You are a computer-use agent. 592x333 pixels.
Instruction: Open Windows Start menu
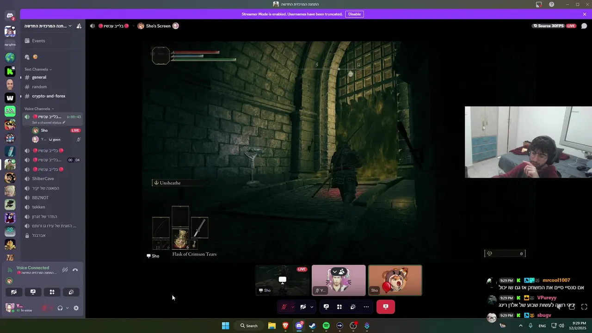click(x=225, y=326)
